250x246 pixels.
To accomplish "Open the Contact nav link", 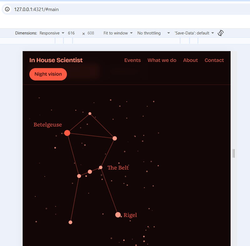I will [214, 60].
